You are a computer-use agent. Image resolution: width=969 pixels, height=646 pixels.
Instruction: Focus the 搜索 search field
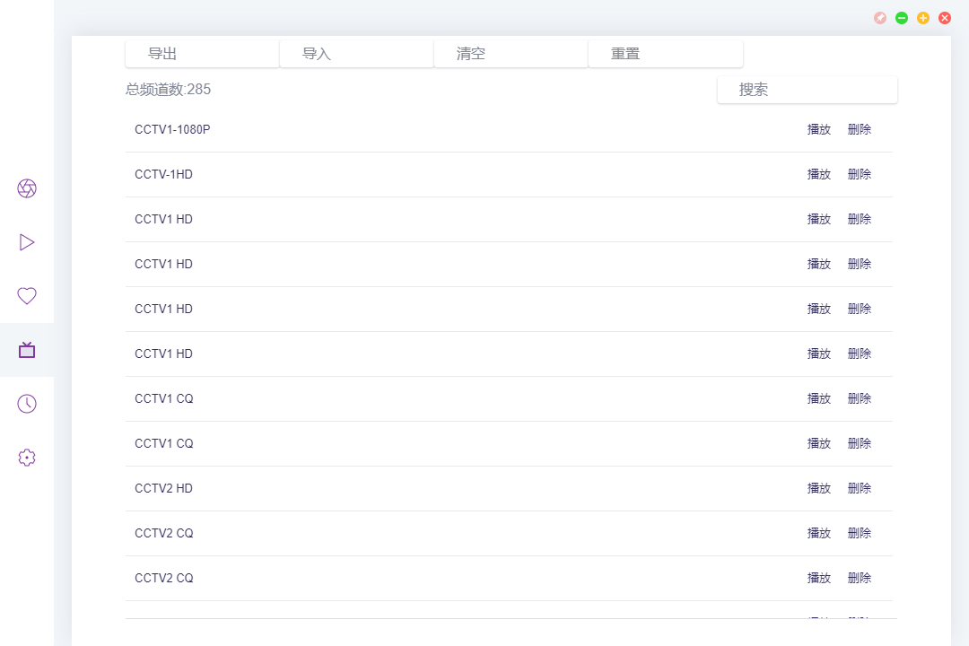807,90
